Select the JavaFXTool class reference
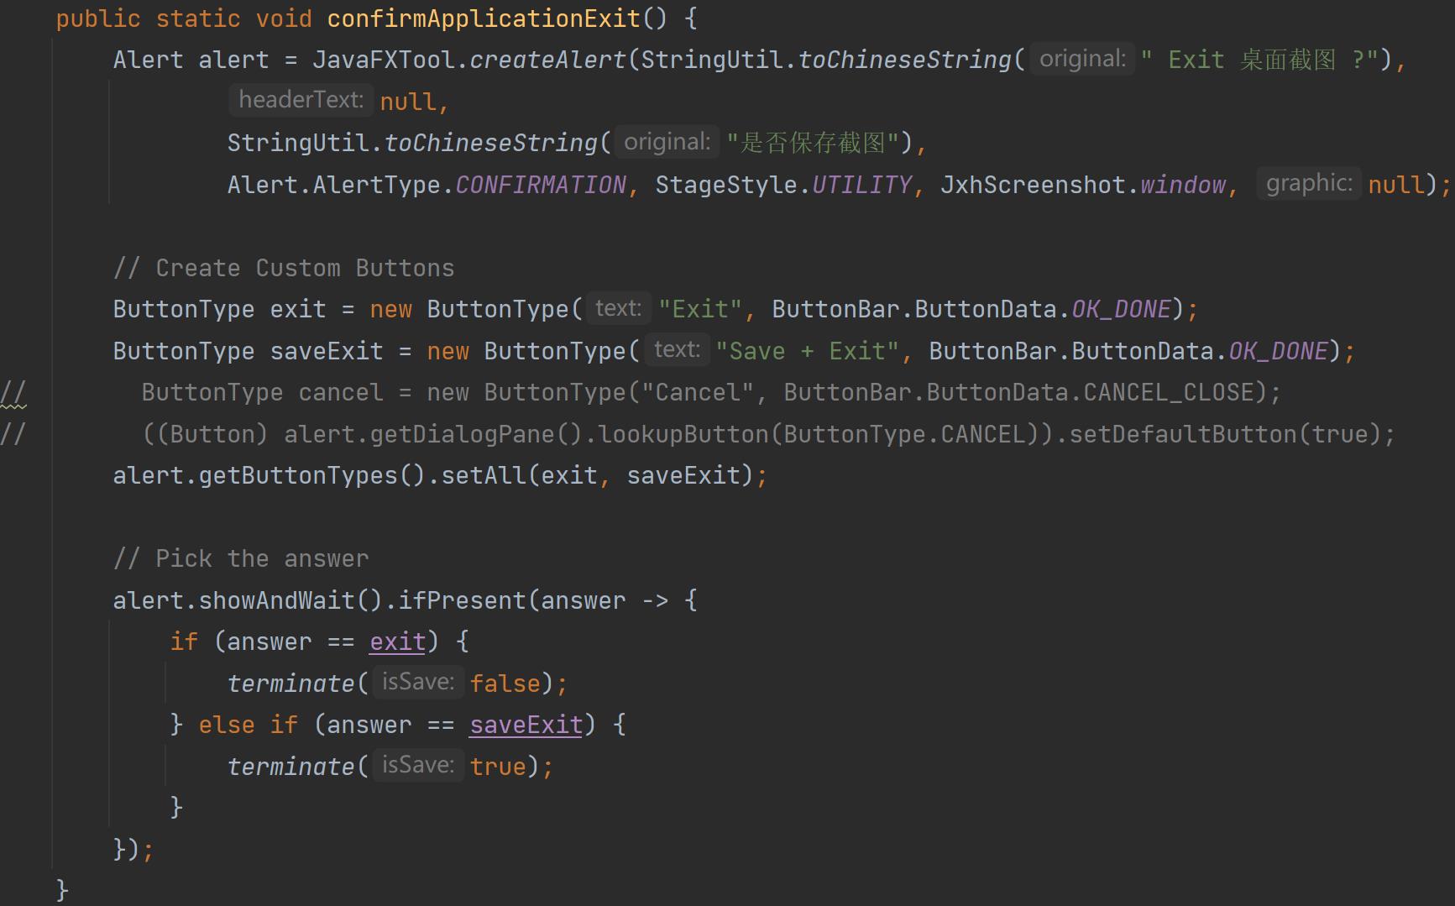Image resolution: width=1455 pixels, height=906 pixels. tap(384, 60)
